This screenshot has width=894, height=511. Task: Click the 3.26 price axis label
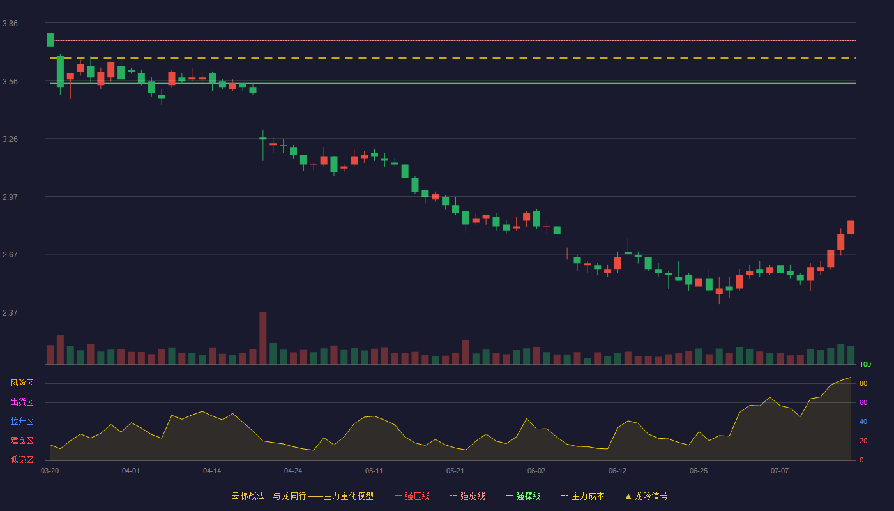[10, 139]
